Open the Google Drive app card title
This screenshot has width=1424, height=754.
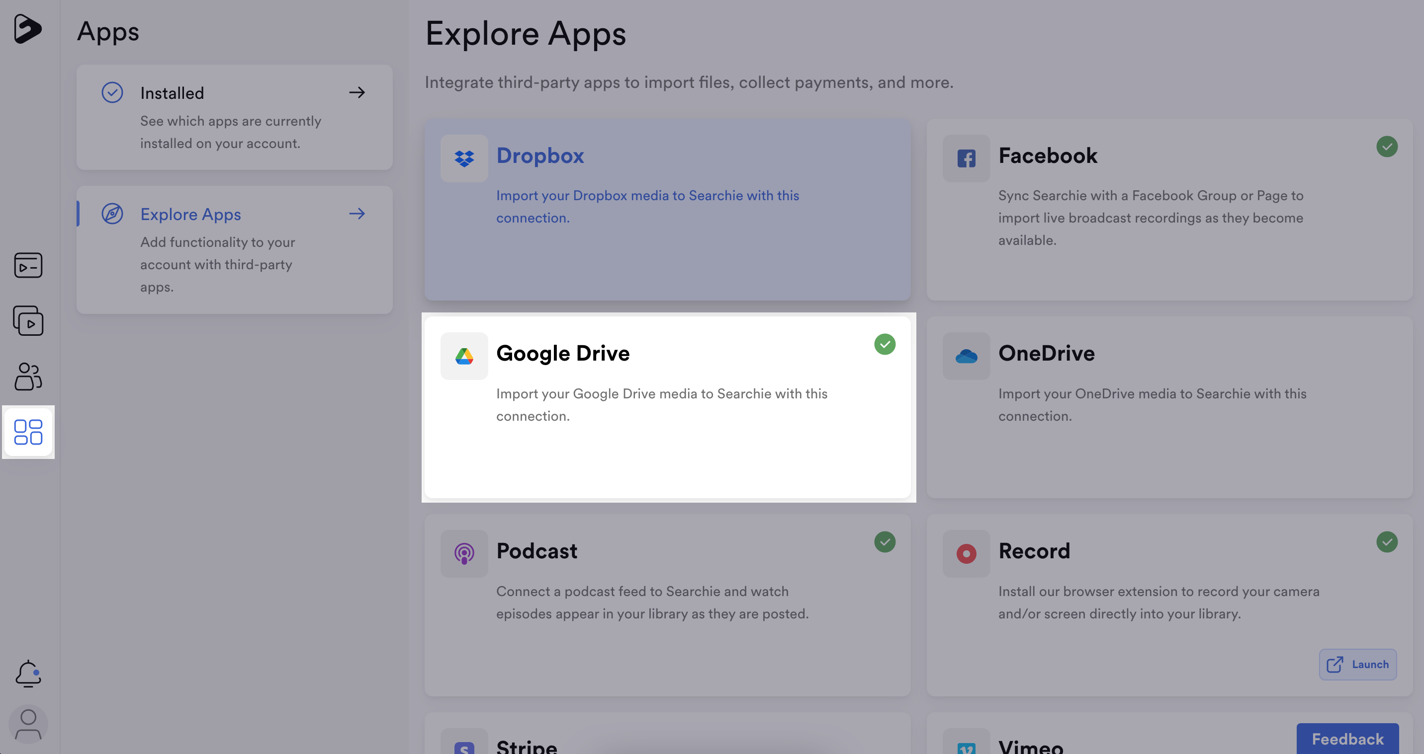click(563, 354)
